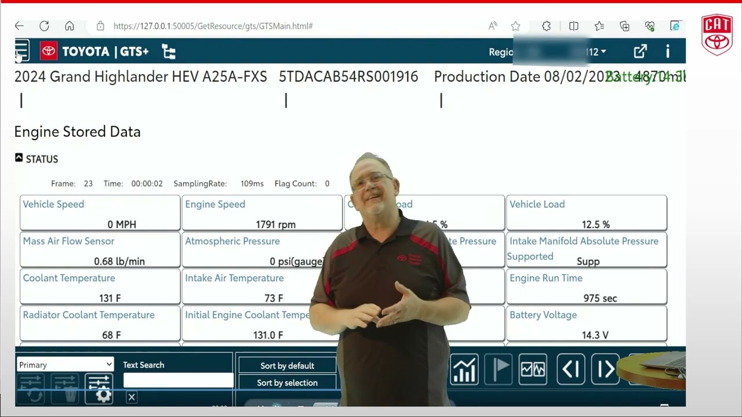The image size is (742, 417).
Task: Step to the next frame
Action: point(605,370)
